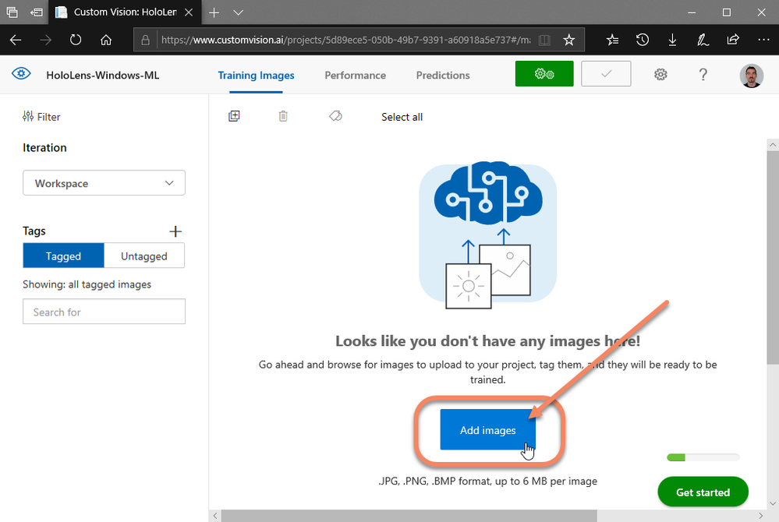Click the share page icon
Viewport: 779px width, 522px height.
point(733,40)
